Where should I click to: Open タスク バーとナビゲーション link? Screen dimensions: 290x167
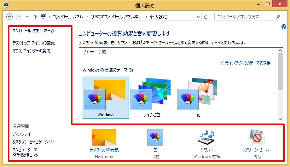tap(33, 142)
